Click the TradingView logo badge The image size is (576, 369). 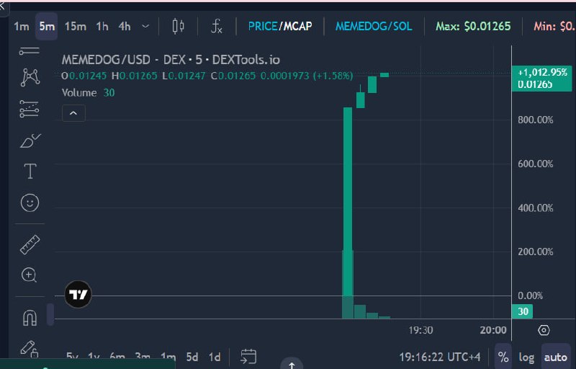pyautogui.click(x=78, y=294)
